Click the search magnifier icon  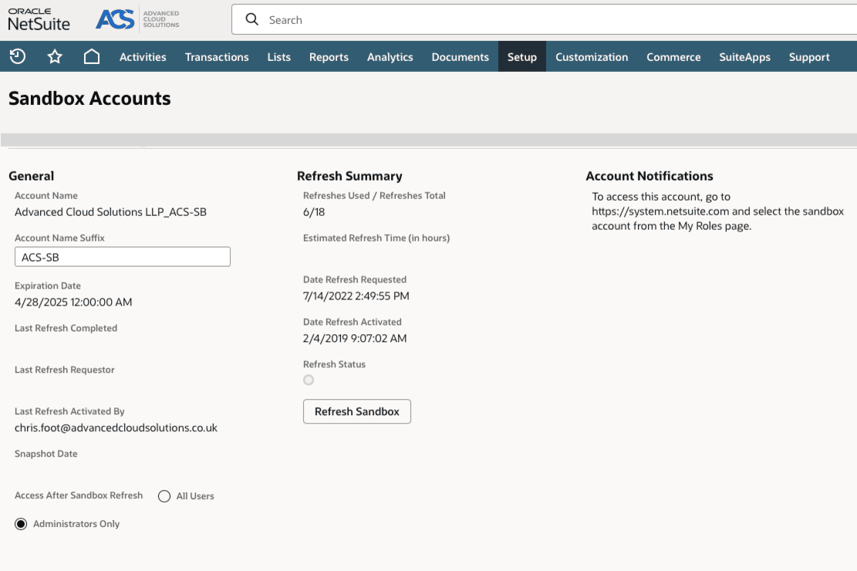click(252, 20)
